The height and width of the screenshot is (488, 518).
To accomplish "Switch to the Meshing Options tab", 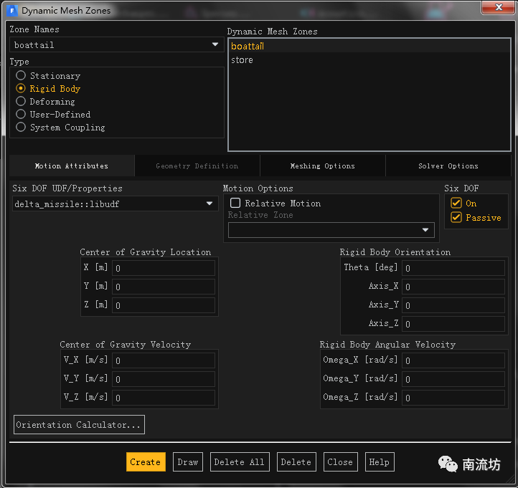I will point(322,166).
